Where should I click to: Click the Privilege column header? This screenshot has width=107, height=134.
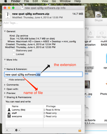point(51,106)
